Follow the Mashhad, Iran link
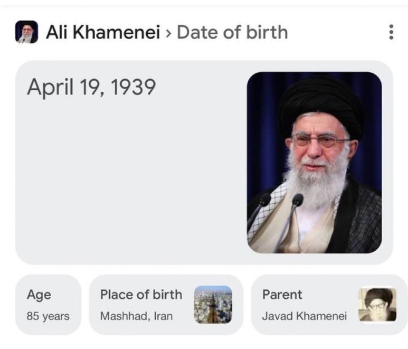This screenshot has height=349, width=408. tap(136, 316)
